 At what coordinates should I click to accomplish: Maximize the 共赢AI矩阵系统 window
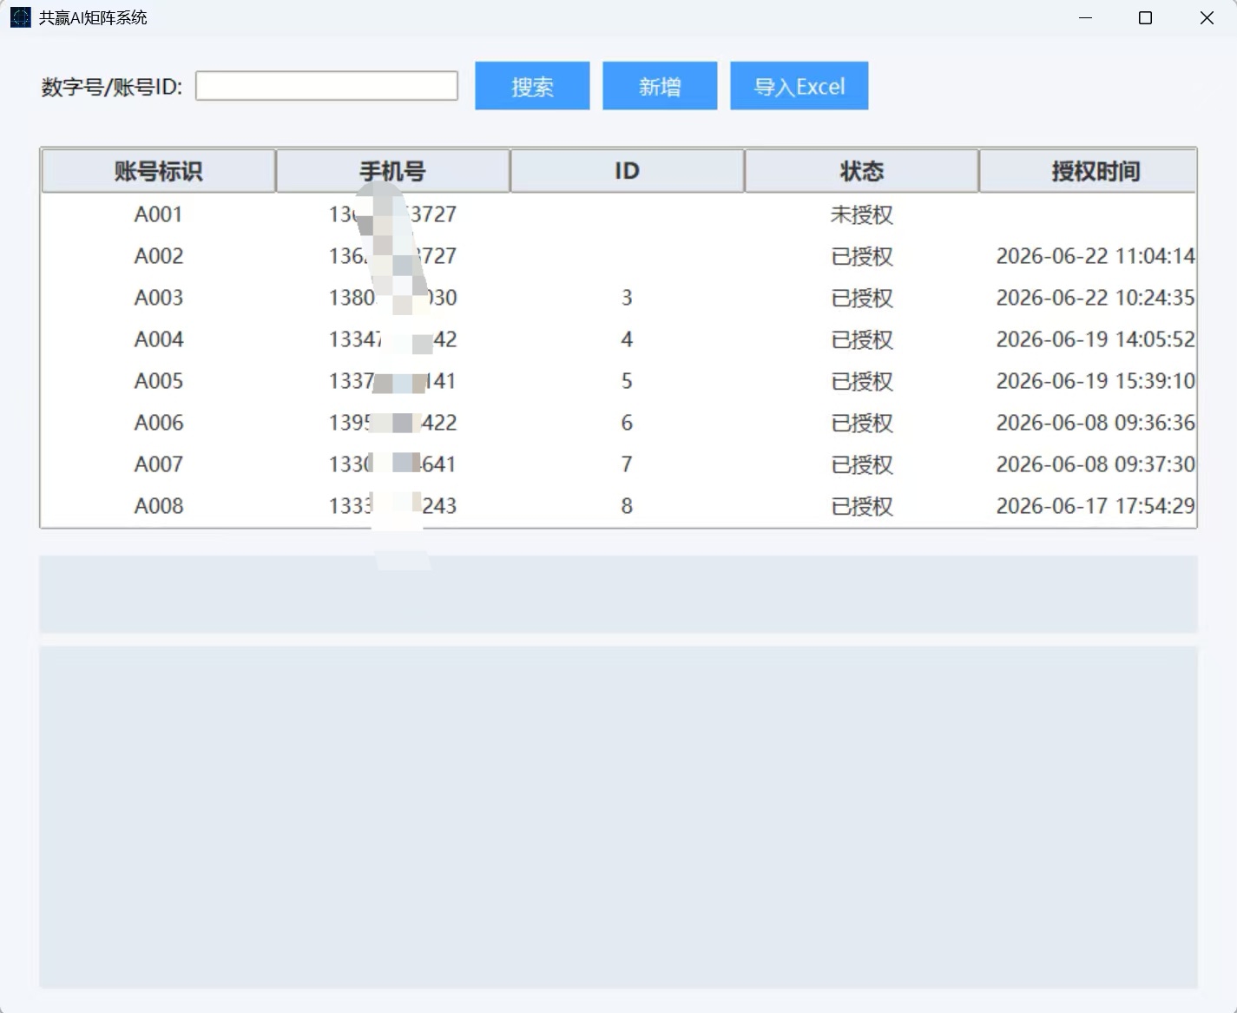tap(1145, 17)
